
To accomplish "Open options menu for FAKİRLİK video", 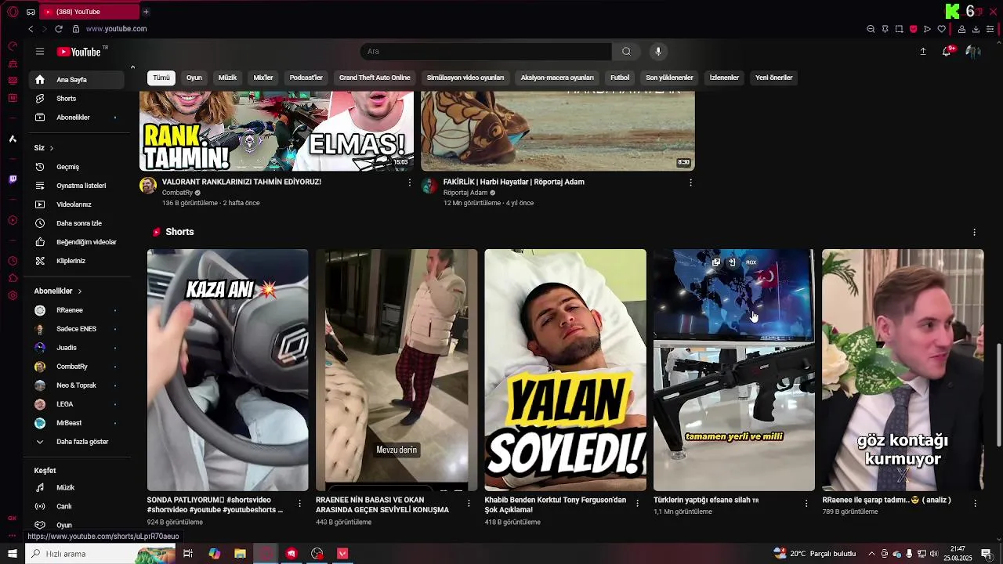I will (690, 183).
